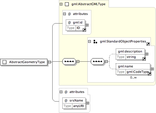Viewport: 156px width, 113px height.
Task: Select the string type value
Action: pyautogui.click(x=131, y=57)
